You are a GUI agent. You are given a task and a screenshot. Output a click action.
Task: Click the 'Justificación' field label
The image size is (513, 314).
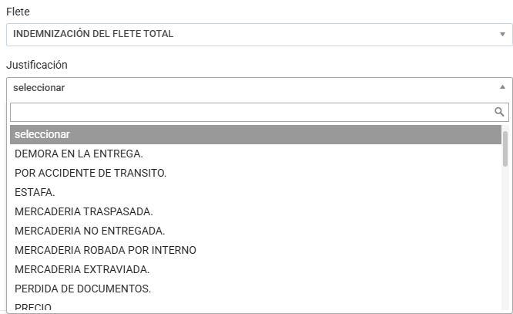(37, 65)
